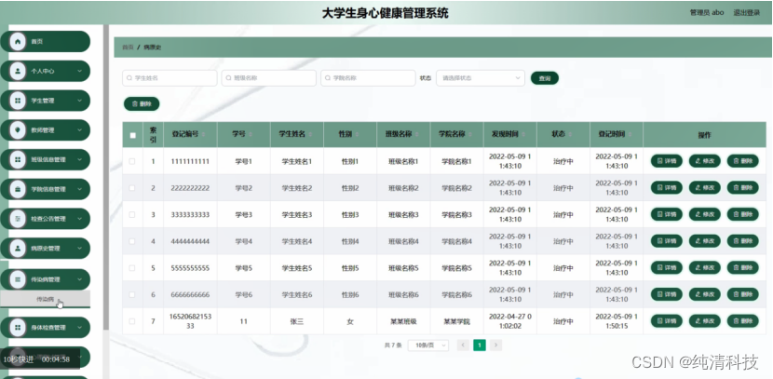Expand 学生管理 menu chevron

point(80,101)
